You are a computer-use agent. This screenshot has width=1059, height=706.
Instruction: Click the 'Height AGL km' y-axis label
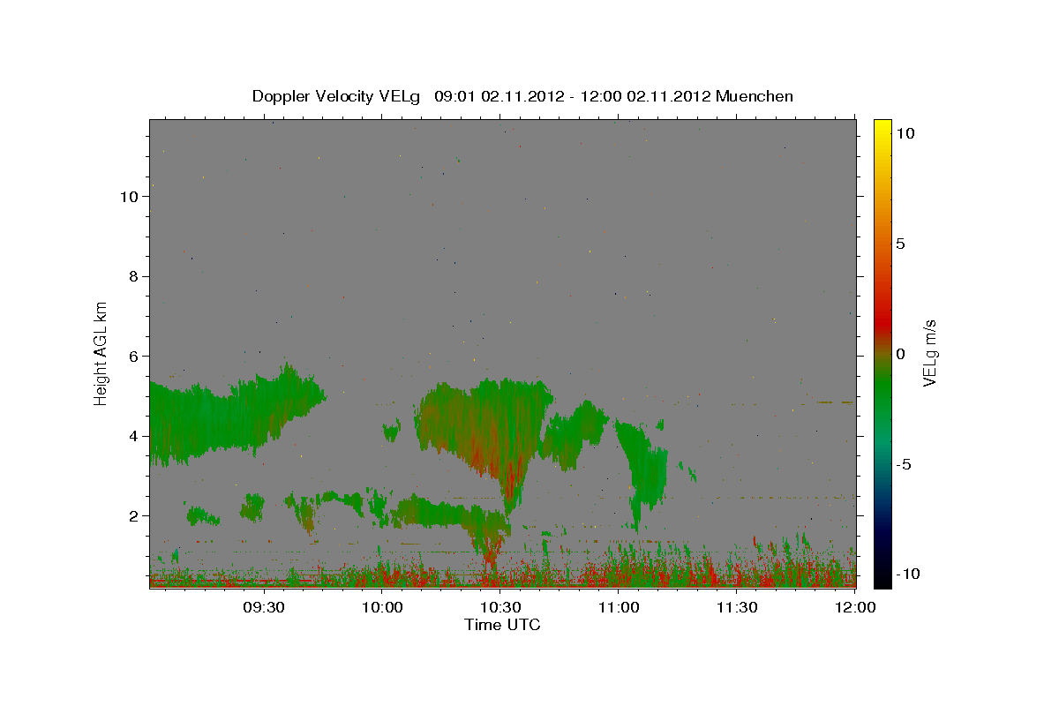101,353
